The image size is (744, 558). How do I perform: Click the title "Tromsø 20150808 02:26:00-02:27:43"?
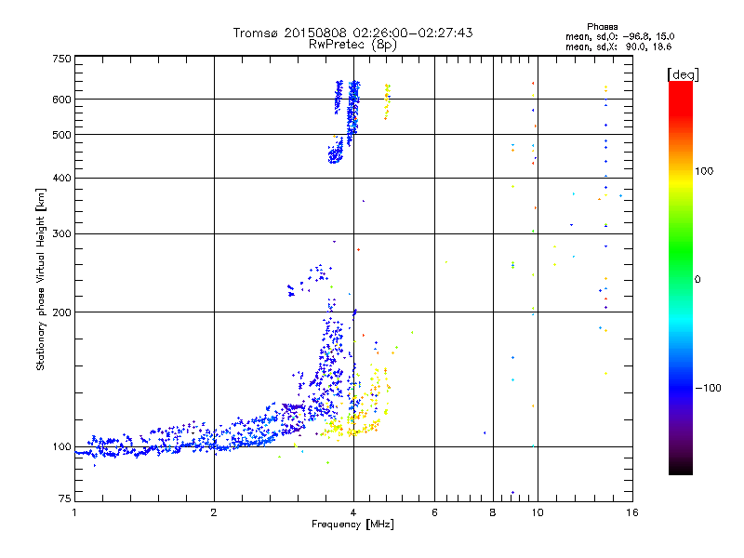(x=352, y=33)
